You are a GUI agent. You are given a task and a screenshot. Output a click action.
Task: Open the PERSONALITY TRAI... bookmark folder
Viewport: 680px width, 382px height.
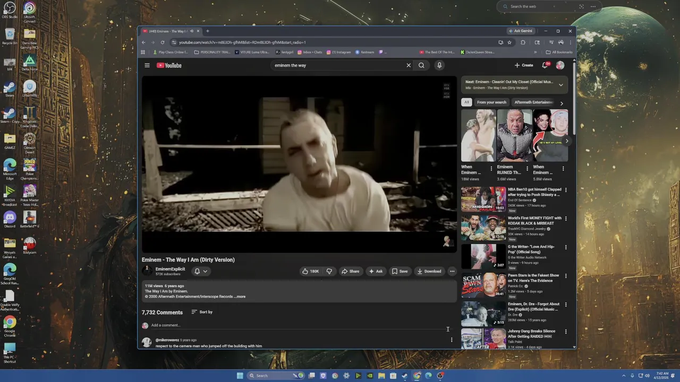point(212,52)
